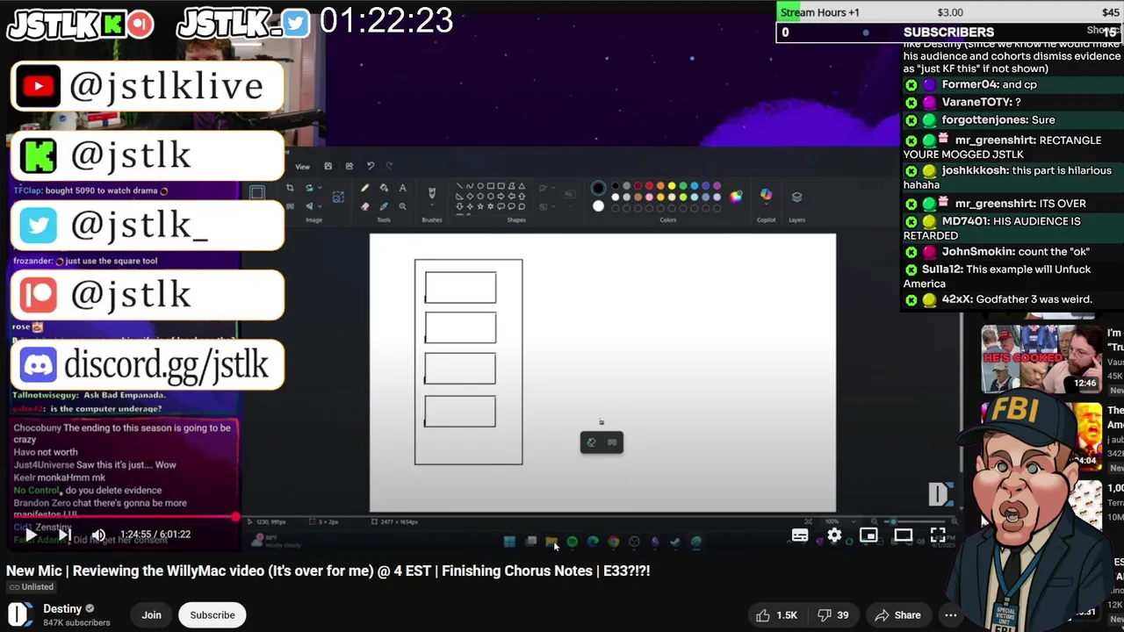Choose the Rectangle shape
The height and width of the screenshot is (632, 1124).
[x=491, y=186]
